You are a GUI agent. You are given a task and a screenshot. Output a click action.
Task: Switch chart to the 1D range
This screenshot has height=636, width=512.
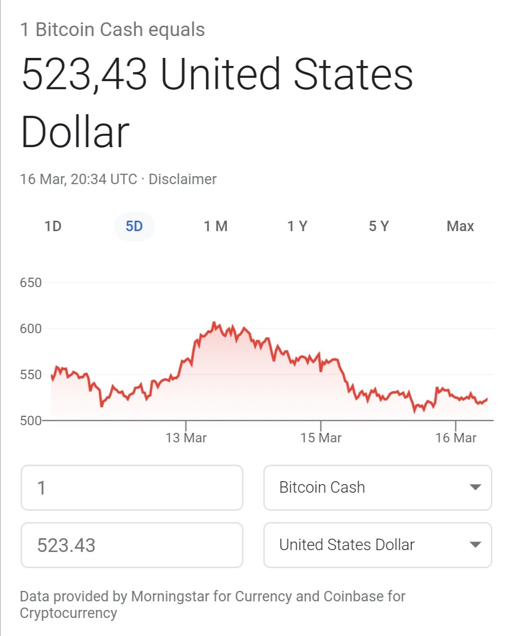point(53,226)
